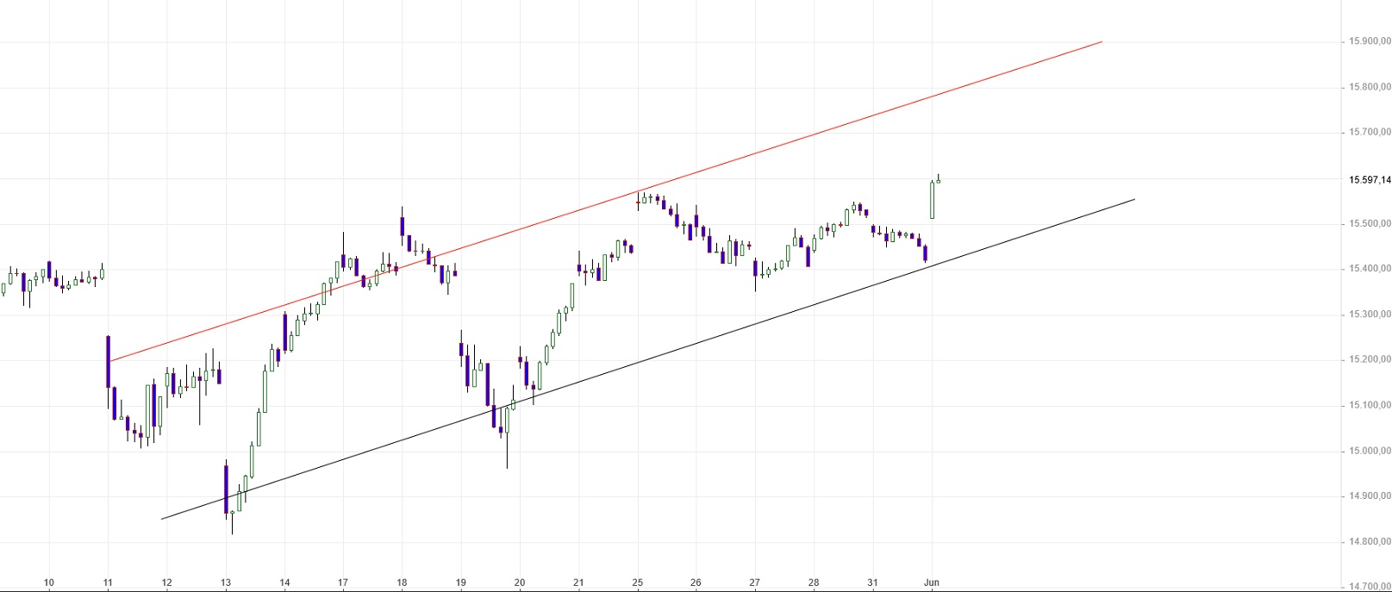Click date label 28 on the time axis
The image size is (1392, 592).
[814, 583]
